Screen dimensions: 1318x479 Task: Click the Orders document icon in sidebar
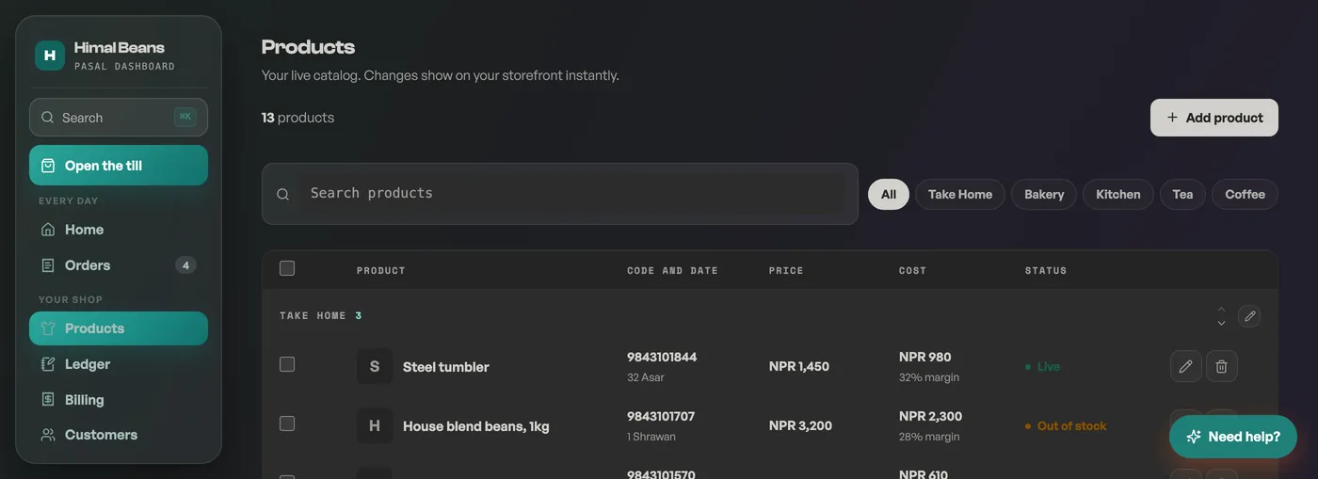click(48, 265)
